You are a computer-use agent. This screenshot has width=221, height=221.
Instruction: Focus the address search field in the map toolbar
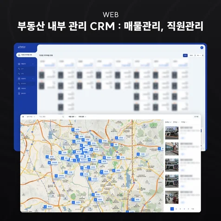click(x=50, y=117)
